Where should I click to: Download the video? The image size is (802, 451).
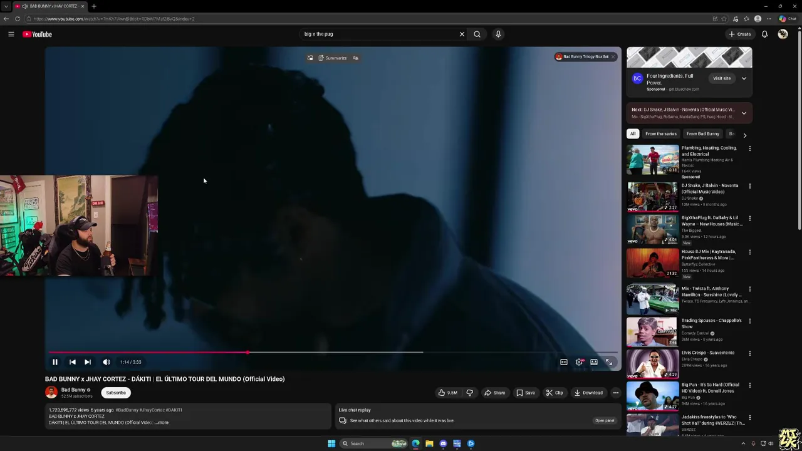[x=588, y=393]
